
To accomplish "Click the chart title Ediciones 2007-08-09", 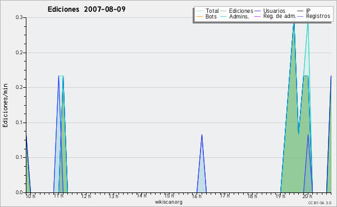I will [86, 9].
